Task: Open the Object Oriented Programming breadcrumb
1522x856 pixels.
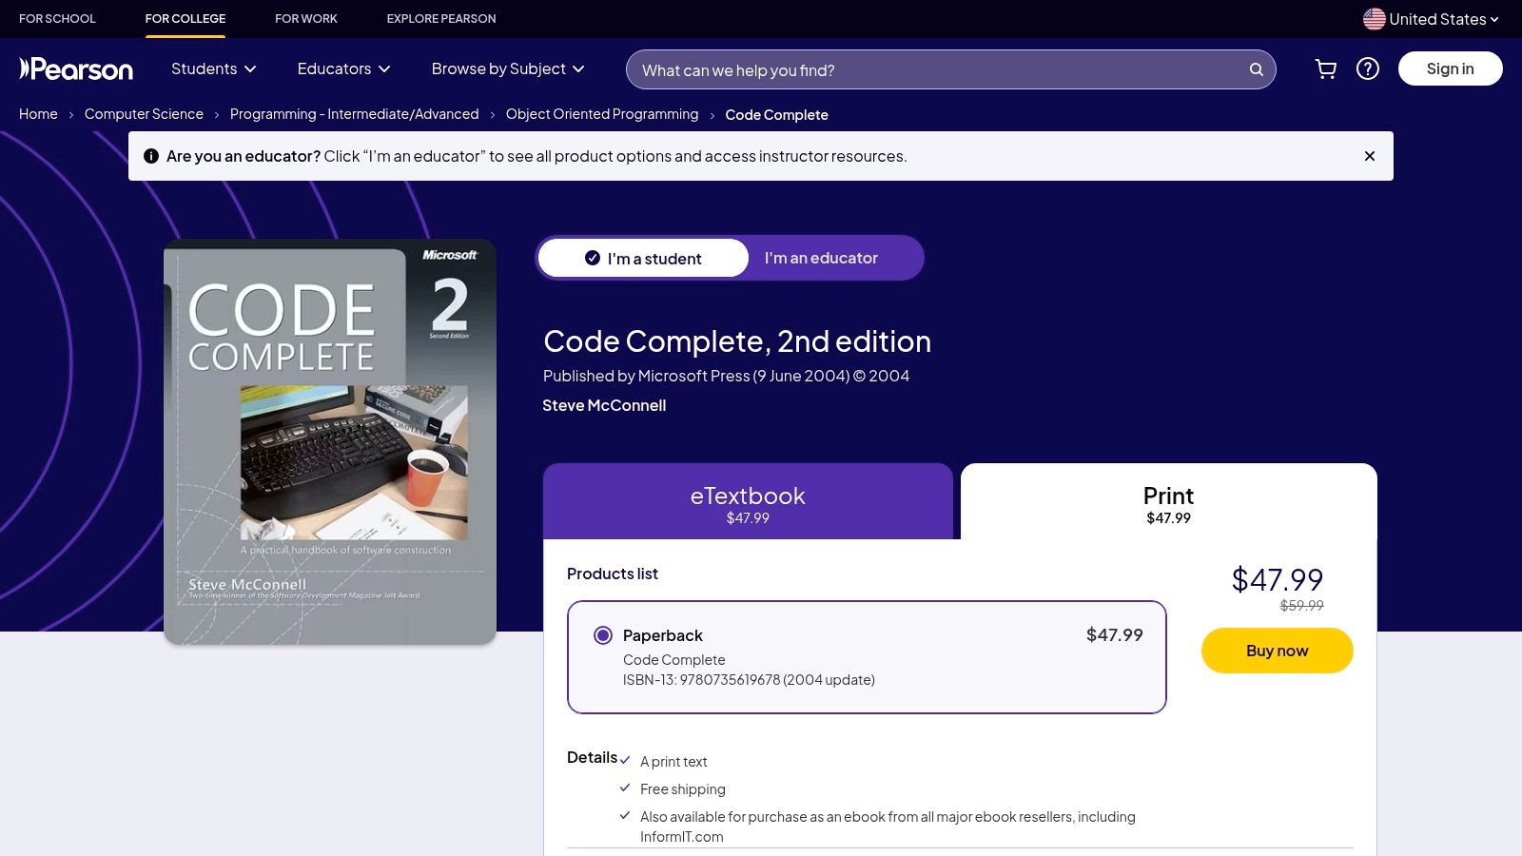Action: (602, 114)
